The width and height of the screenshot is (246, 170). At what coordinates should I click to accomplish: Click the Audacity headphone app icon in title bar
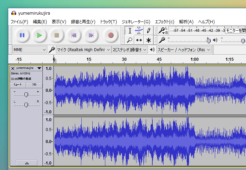14,13
